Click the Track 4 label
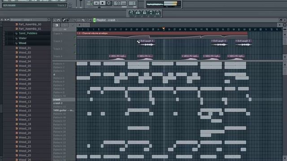287x161 pixels. click(58, 56)
